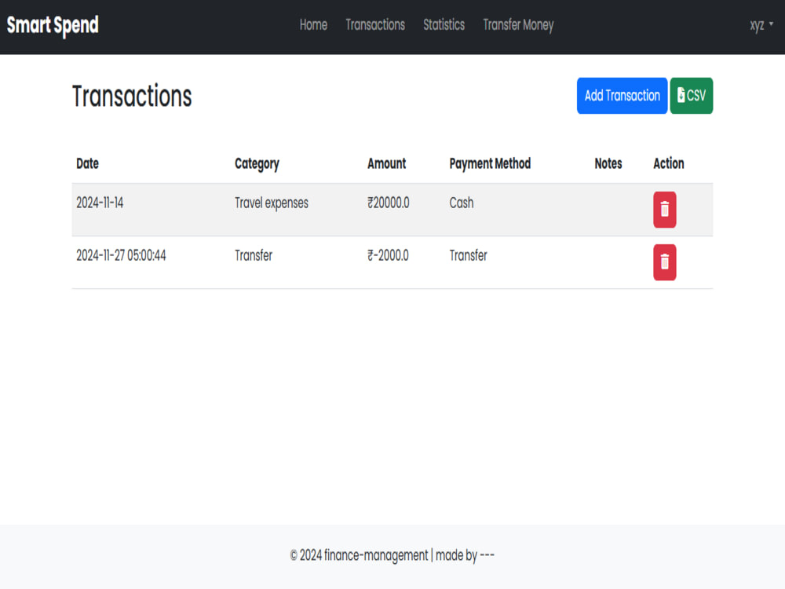Image resolution: width=785 pixels, height=589 pixels.
Task: Go to the Home nav link
Action: [313, 25]
